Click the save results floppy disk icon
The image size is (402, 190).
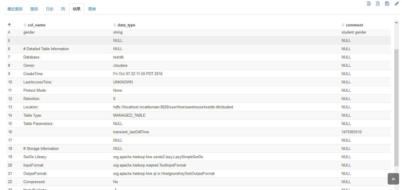pos(387,4)
